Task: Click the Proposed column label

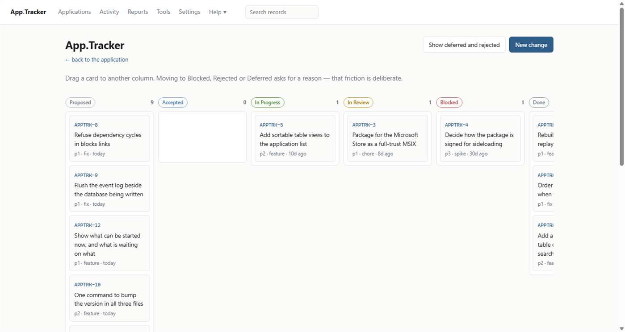Action: pos(80,103)
